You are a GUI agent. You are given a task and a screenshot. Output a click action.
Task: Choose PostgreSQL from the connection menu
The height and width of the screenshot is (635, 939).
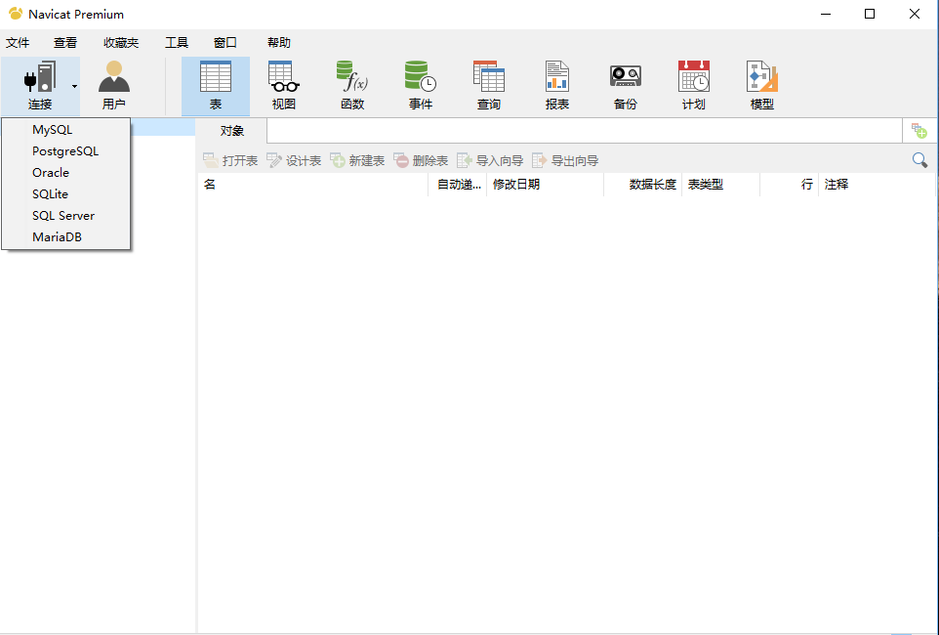(65, 151)
